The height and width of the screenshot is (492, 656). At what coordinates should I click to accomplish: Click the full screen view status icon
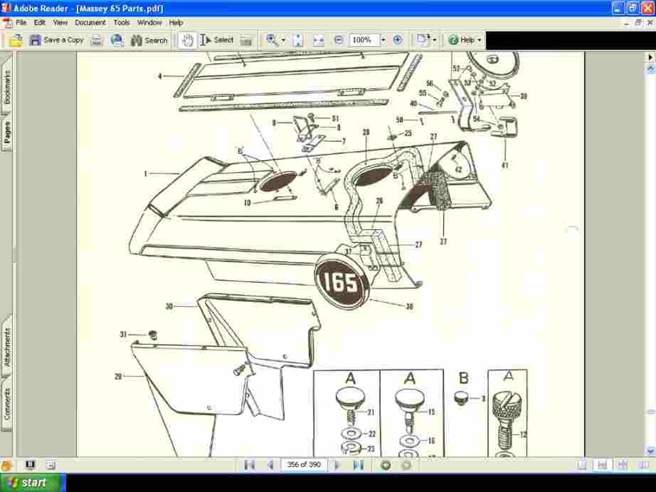pyautogui.click(x=30, y=465)
